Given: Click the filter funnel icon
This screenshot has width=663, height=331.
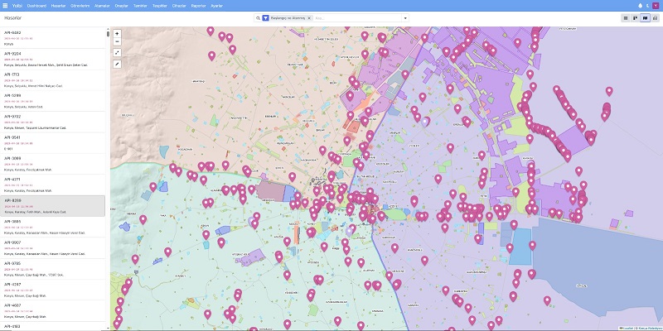Looking at the screenshot, I should pyautogui.click(x=264, y=17).
